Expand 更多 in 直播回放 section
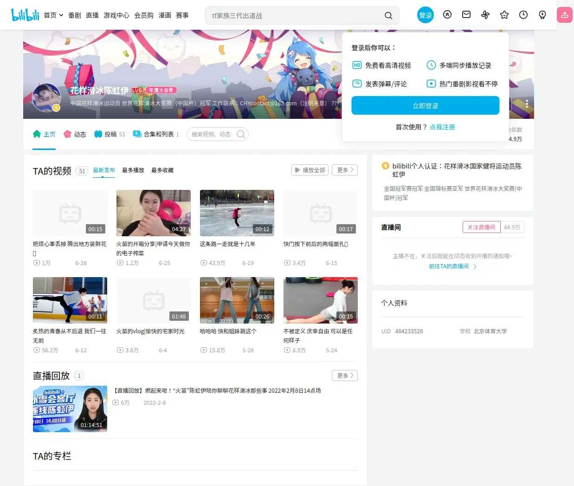574x486 pixels. click(345, 376)
